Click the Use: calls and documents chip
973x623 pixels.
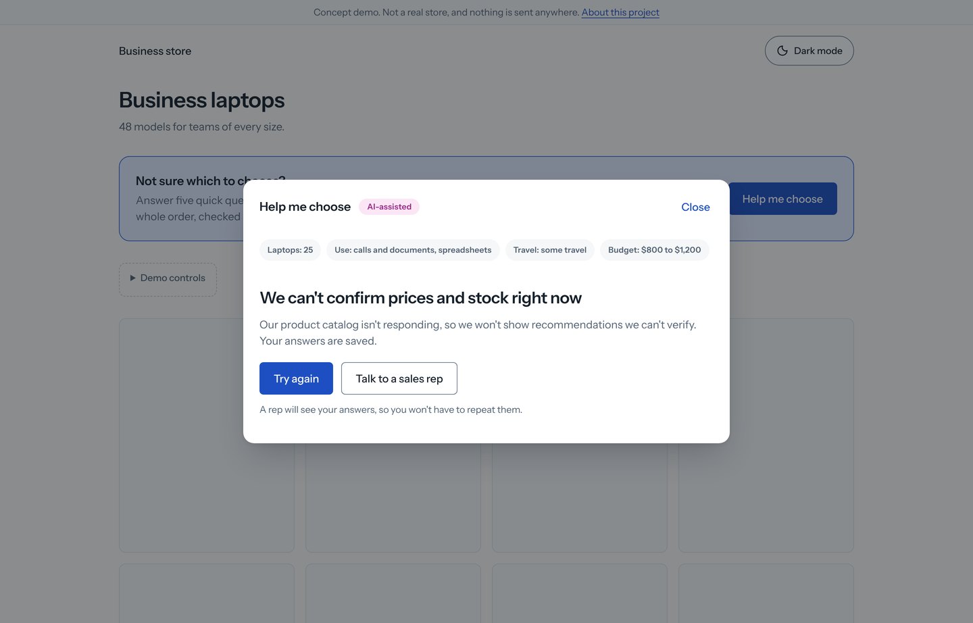pyautogui.click(x=413, y=250)
